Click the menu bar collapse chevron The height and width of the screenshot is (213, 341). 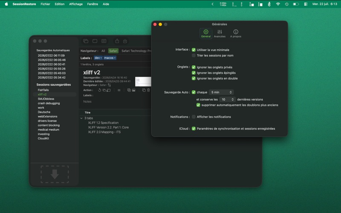[x=212, y=4]
